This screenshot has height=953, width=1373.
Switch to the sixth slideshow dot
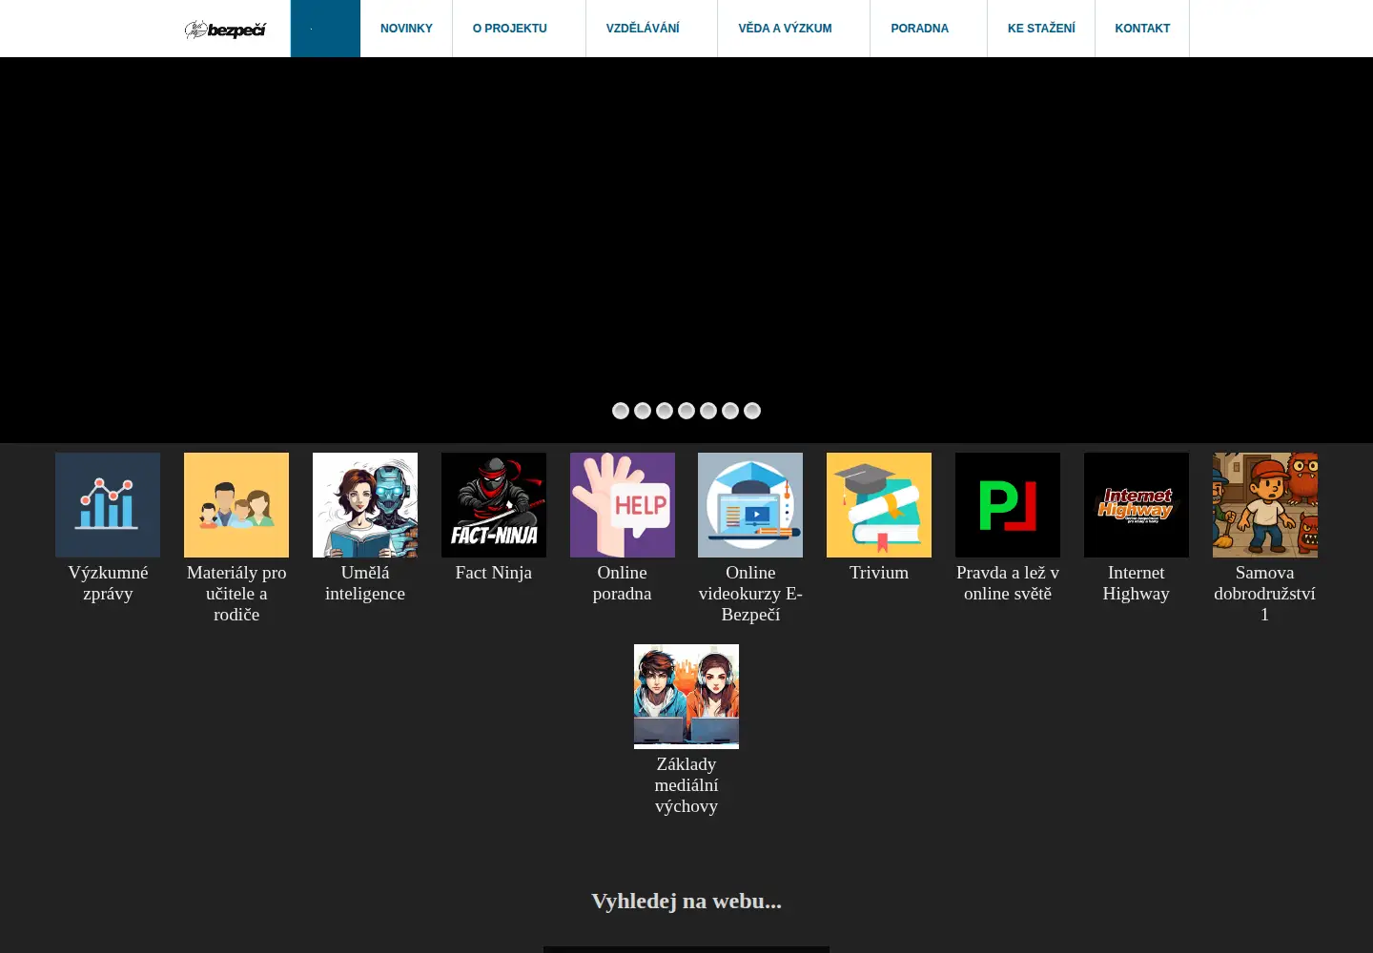coord(730,411)
